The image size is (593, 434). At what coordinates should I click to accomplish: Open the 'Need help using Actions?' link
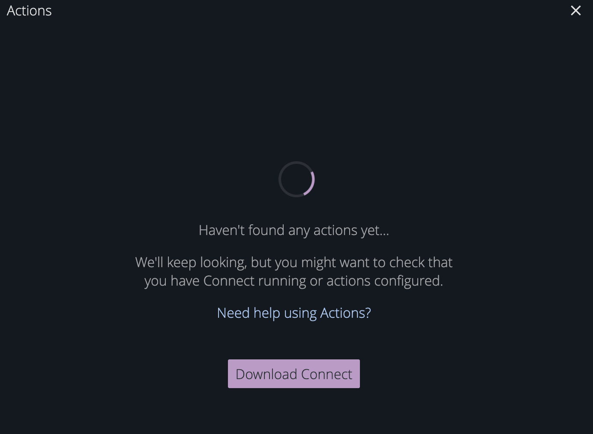tap(294, 313)
